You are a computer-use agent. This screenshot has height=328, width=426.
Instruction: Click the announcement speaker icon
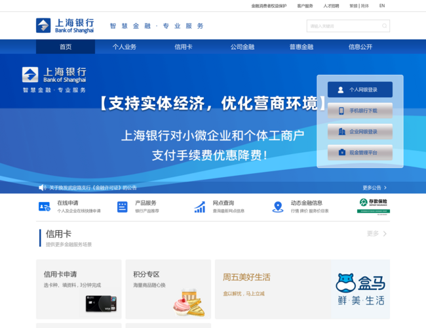[x=42, y=188]
